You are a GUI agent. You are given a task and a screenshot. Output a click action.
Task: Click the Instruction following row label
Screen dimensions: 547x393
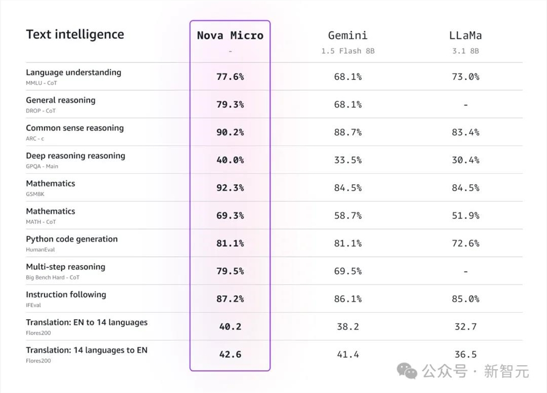[66, 295]
